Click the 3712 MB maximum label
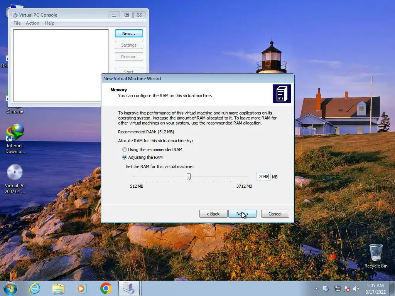The height and width of the screenshot is (296, 395). point(244,186)
